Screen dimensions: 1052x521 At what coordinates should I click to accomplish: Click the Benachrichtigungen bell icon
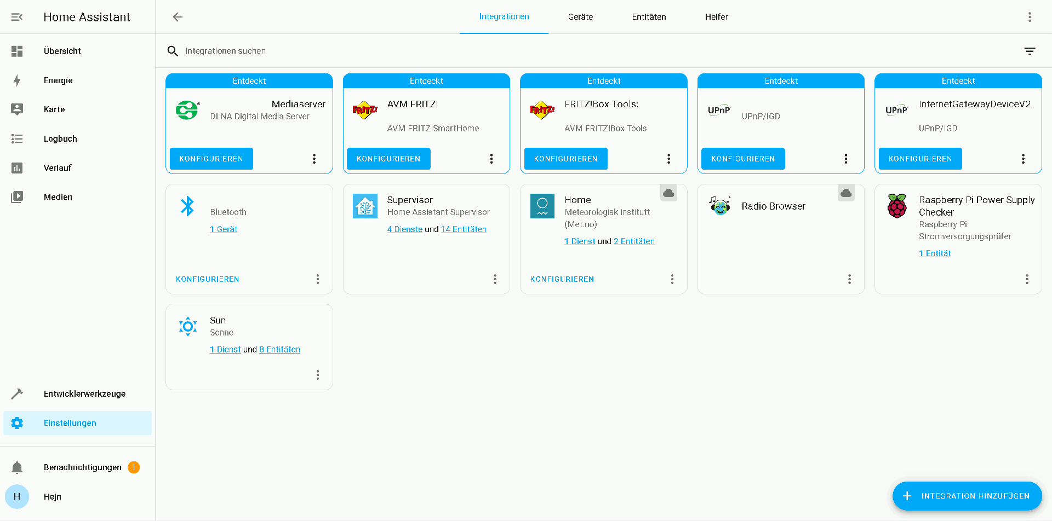(17, 467)
